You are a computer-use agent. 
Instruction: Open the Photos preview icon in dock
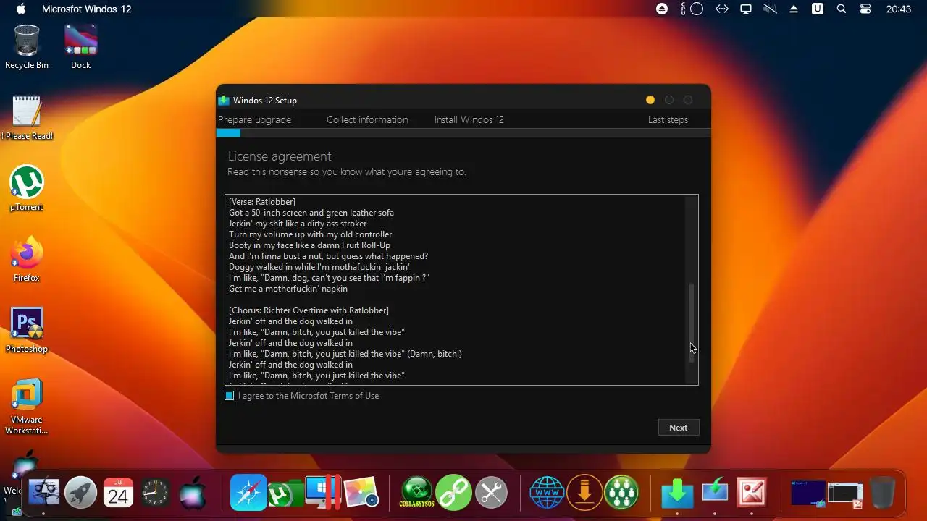coord(361,494)
